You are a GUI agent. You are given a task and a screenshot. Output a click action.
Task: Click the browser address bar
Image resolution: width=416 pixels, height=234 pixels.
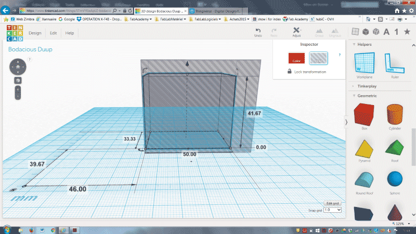tap(69, 11)
